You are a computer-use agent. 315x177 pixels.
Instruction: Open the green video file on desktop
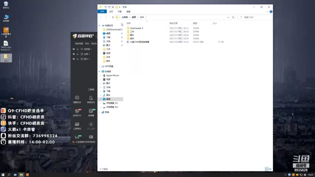click(x=6, y=46)
